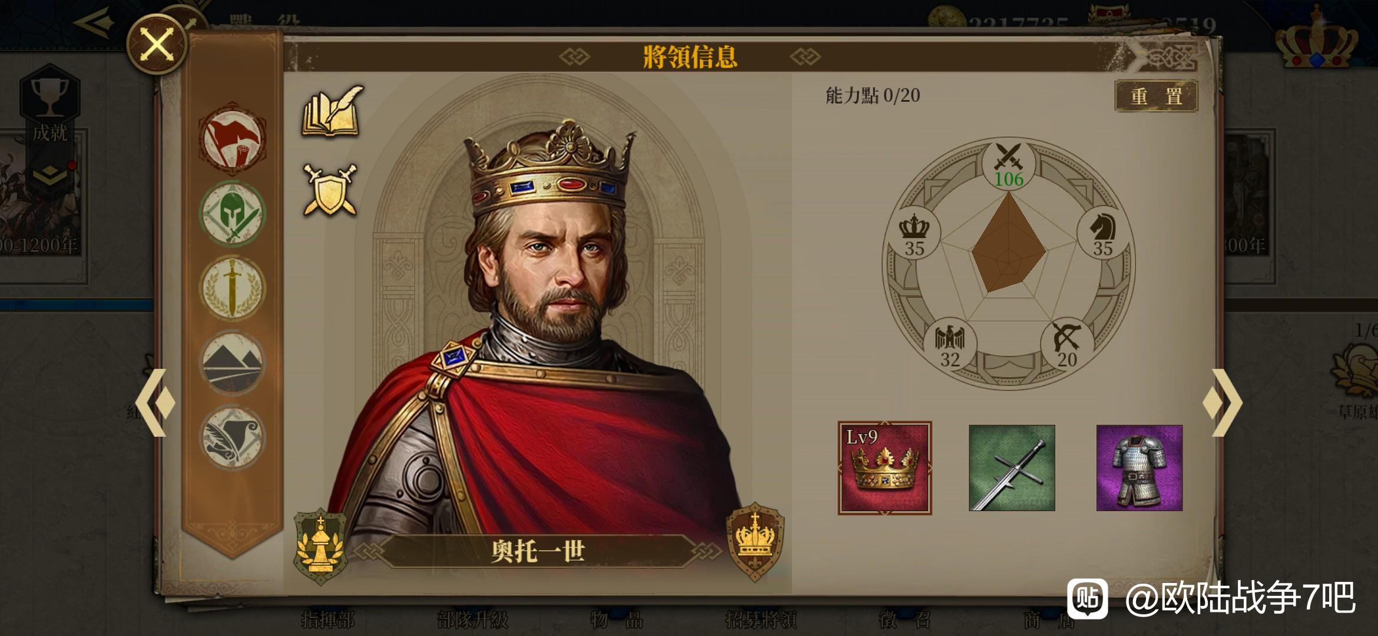The width and height of the screenshot is (1378, 636).
Task: Close the general info panel with X
Action: click(x=157, y=44)
